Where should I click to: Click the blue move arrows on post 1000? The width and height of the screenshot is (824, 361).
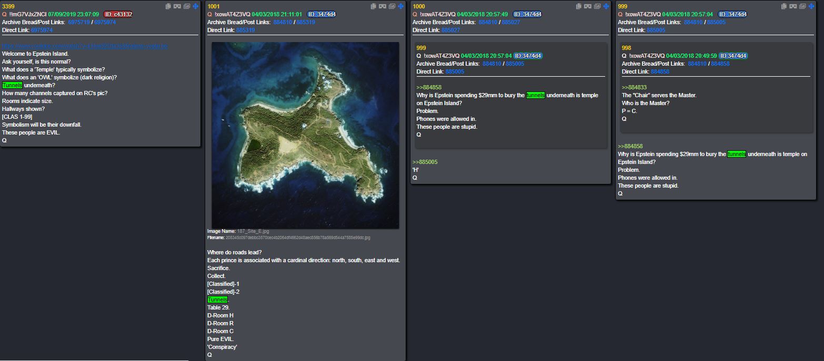[606, 6]
